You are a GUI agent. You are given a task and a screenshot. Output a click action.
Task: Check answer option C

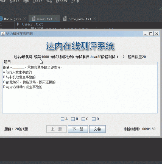[x=83, y=119]
